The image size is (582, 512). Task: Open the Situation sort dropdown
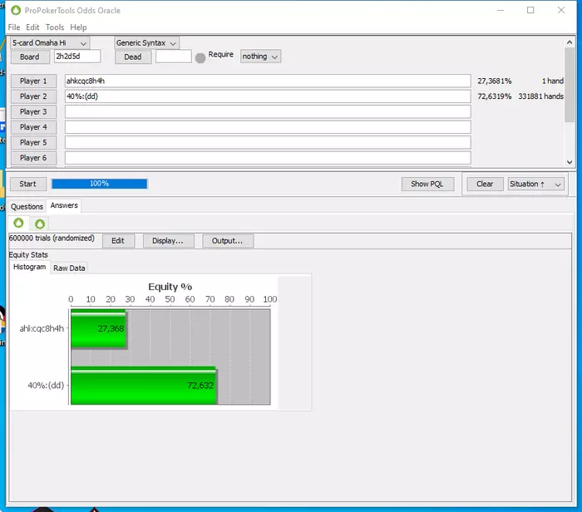coord(535,184)
